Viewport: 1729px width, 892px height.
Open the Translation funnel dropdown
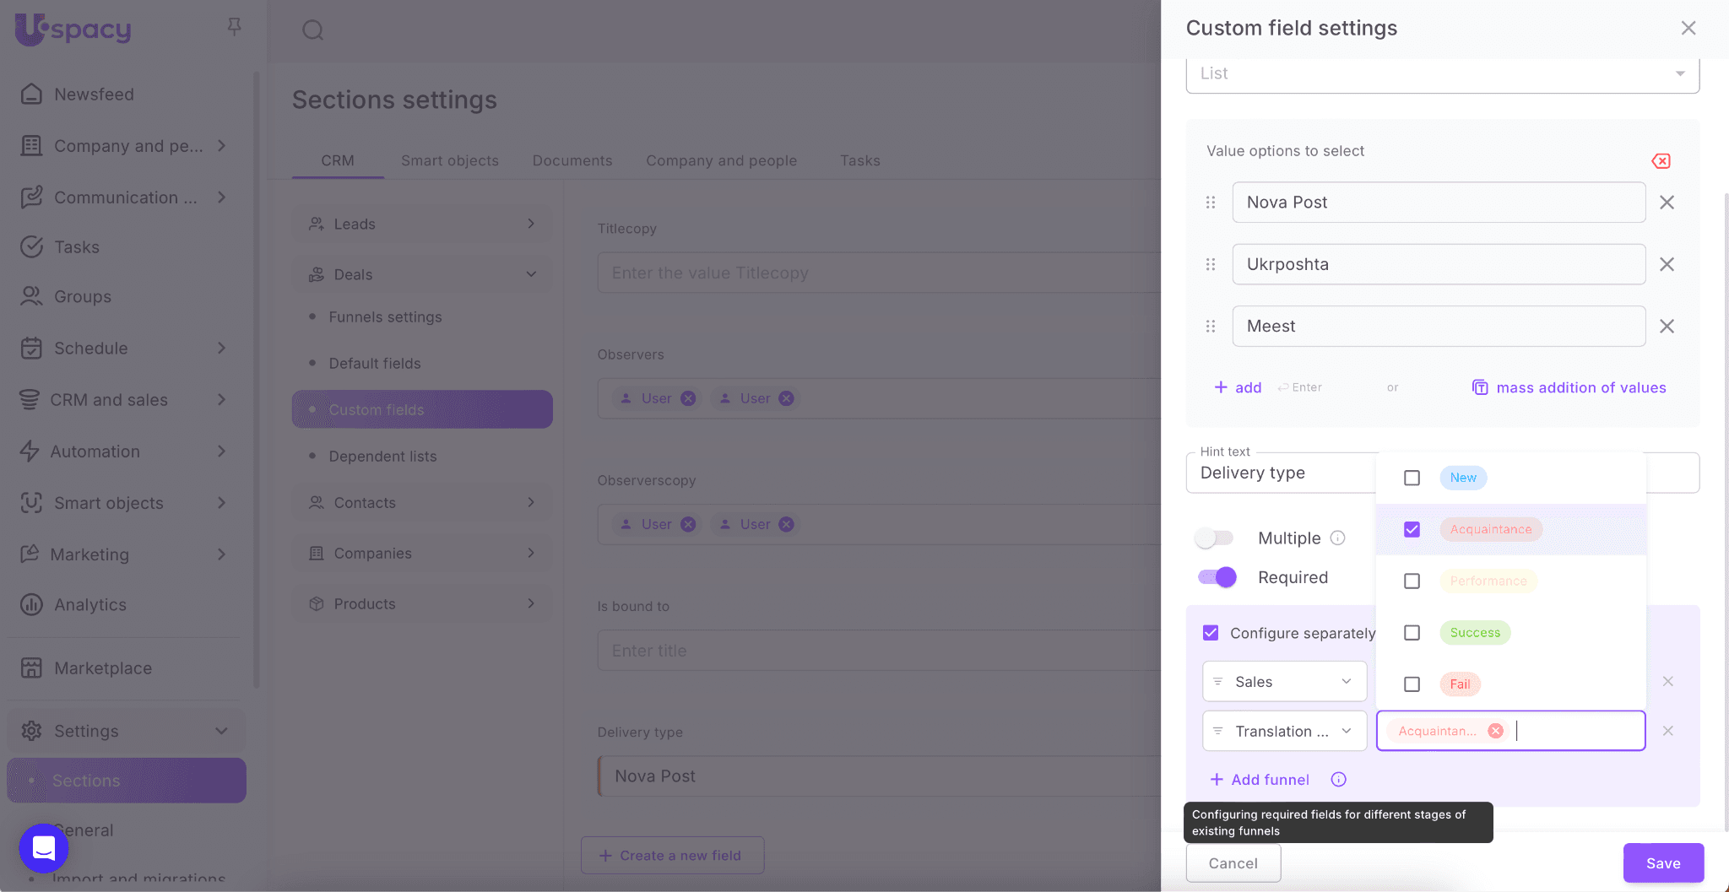pyautogui.click(x=1284, y=731)
